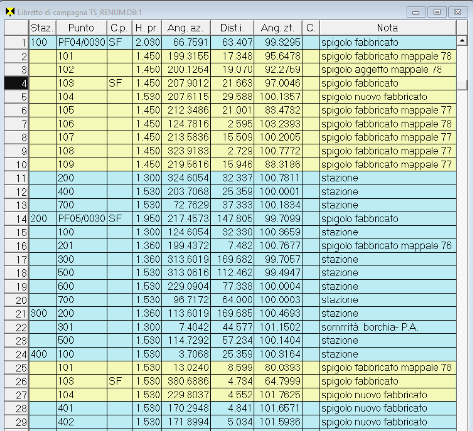Click zenith angle 100.0001
The image size is (473, 431).
pyautogui.click(x=278, y=192)
